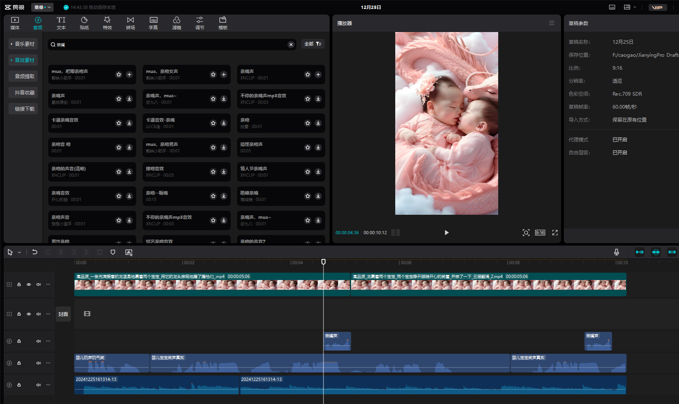Click the timeline ruler at 00:06
The image size is (679, 404).
pos(399,263)
